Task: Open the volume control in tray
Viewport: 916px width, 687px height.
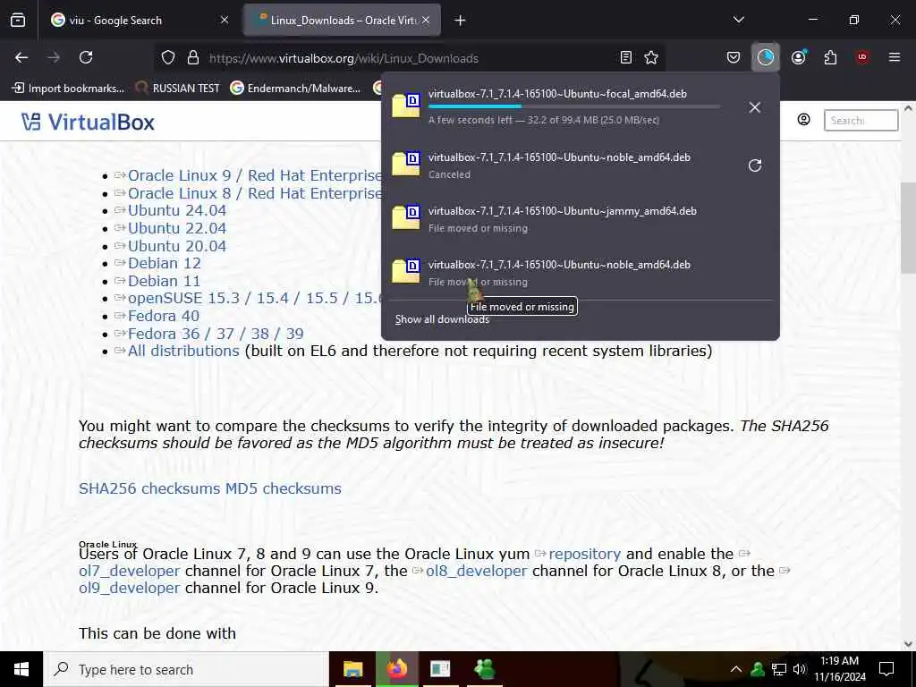Action: [x=800, y=669]
